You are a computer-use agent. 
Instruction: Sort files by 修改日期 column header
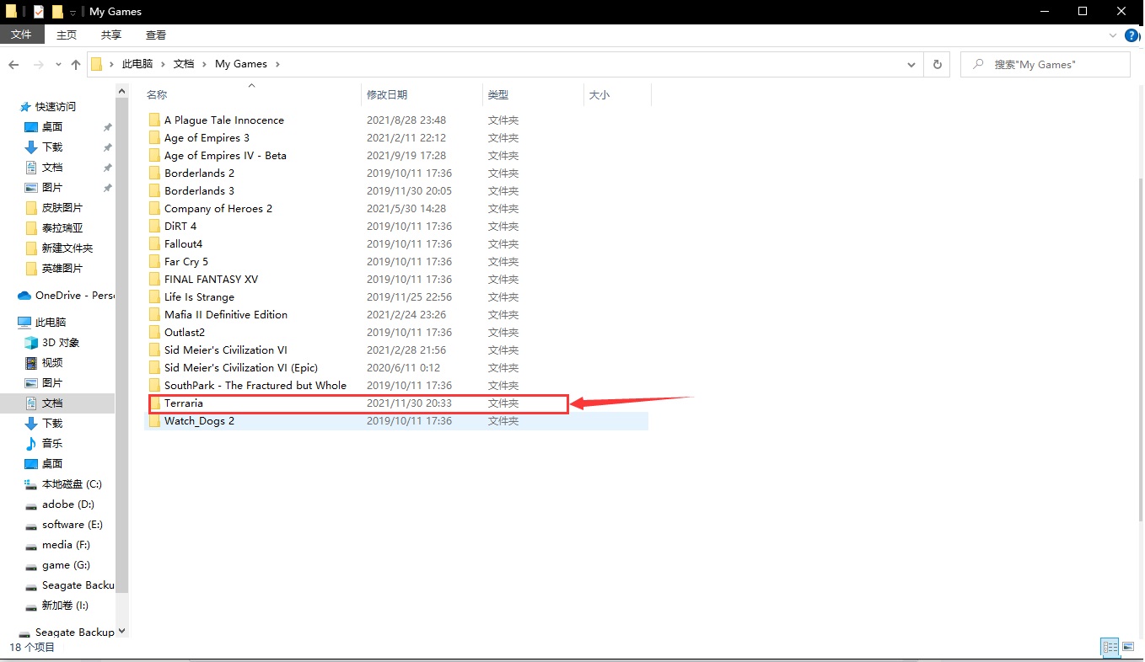pyautogui.click(x=387, y=95)
